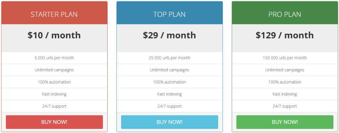Viewport: 339px width, 133px height.
Task: Select 24/7 support in the Starter Plan
Action: 54,106
